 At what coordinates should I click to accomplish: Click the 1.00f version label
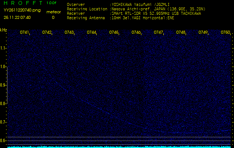pos(52,3)
